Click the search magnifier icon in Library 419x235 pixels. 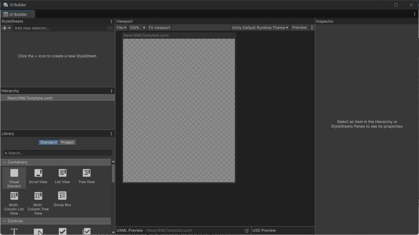(6, 153)
